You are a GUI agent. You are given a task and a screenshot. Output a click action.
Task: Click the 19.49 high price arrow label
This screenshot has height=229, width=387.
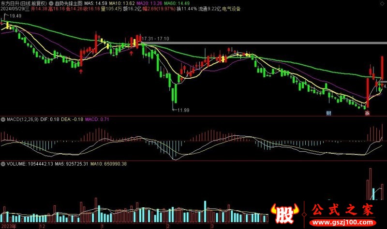[14, 16]
